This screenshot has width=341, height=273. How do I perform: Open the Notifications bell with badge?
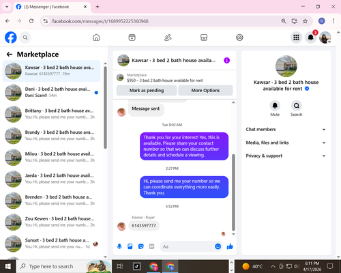pos(311,38)
